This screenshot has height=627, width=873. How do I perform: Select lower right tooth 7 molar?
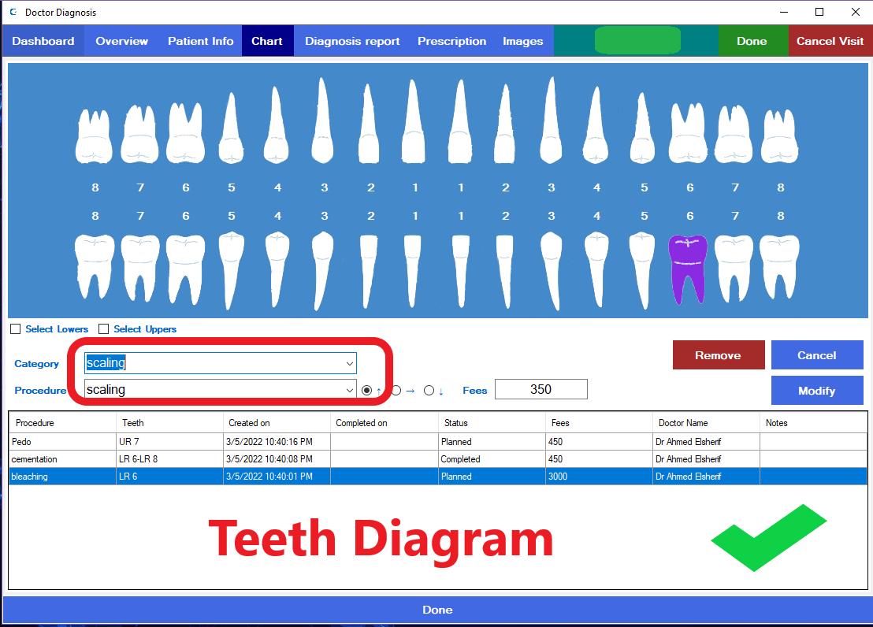click(140, 268)
